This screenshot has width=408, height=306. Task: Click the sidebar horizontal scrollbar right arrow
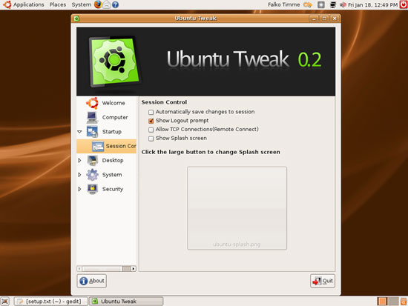pyautogui.click(x=134, y=268)
